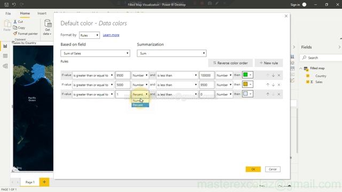Open the Learn more link
Viewport: 342px width, 192px height.
tap(111, 35)
